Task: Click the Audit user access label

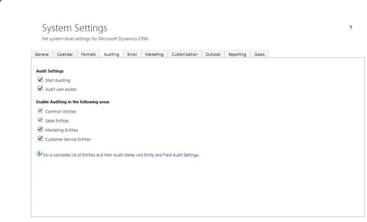Action: click(x=61, y=89)
